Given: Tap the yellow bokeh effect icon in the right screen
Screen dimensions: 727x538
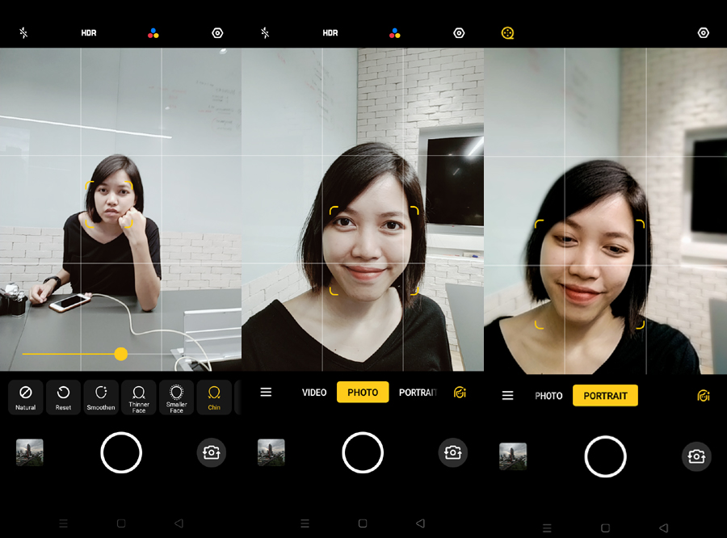Looking at the screenshot, I should pos(507,33).
